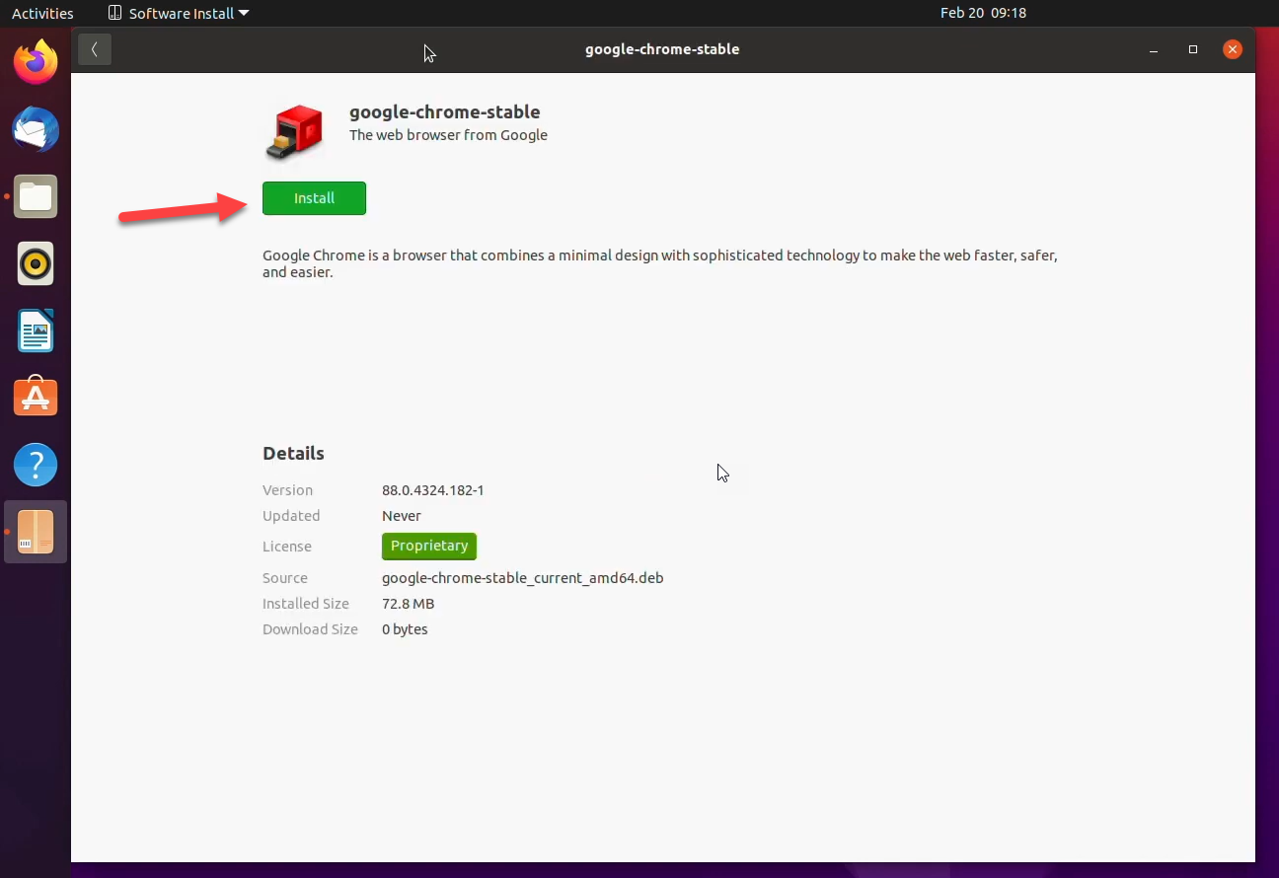Open the Files manager dock icon

pyautogui.click(x=36, y=197)
